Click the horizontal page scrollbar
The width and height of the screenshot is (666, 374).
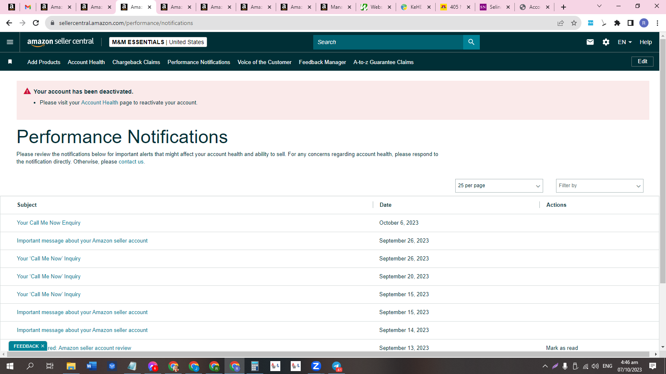tap(328, 354)
